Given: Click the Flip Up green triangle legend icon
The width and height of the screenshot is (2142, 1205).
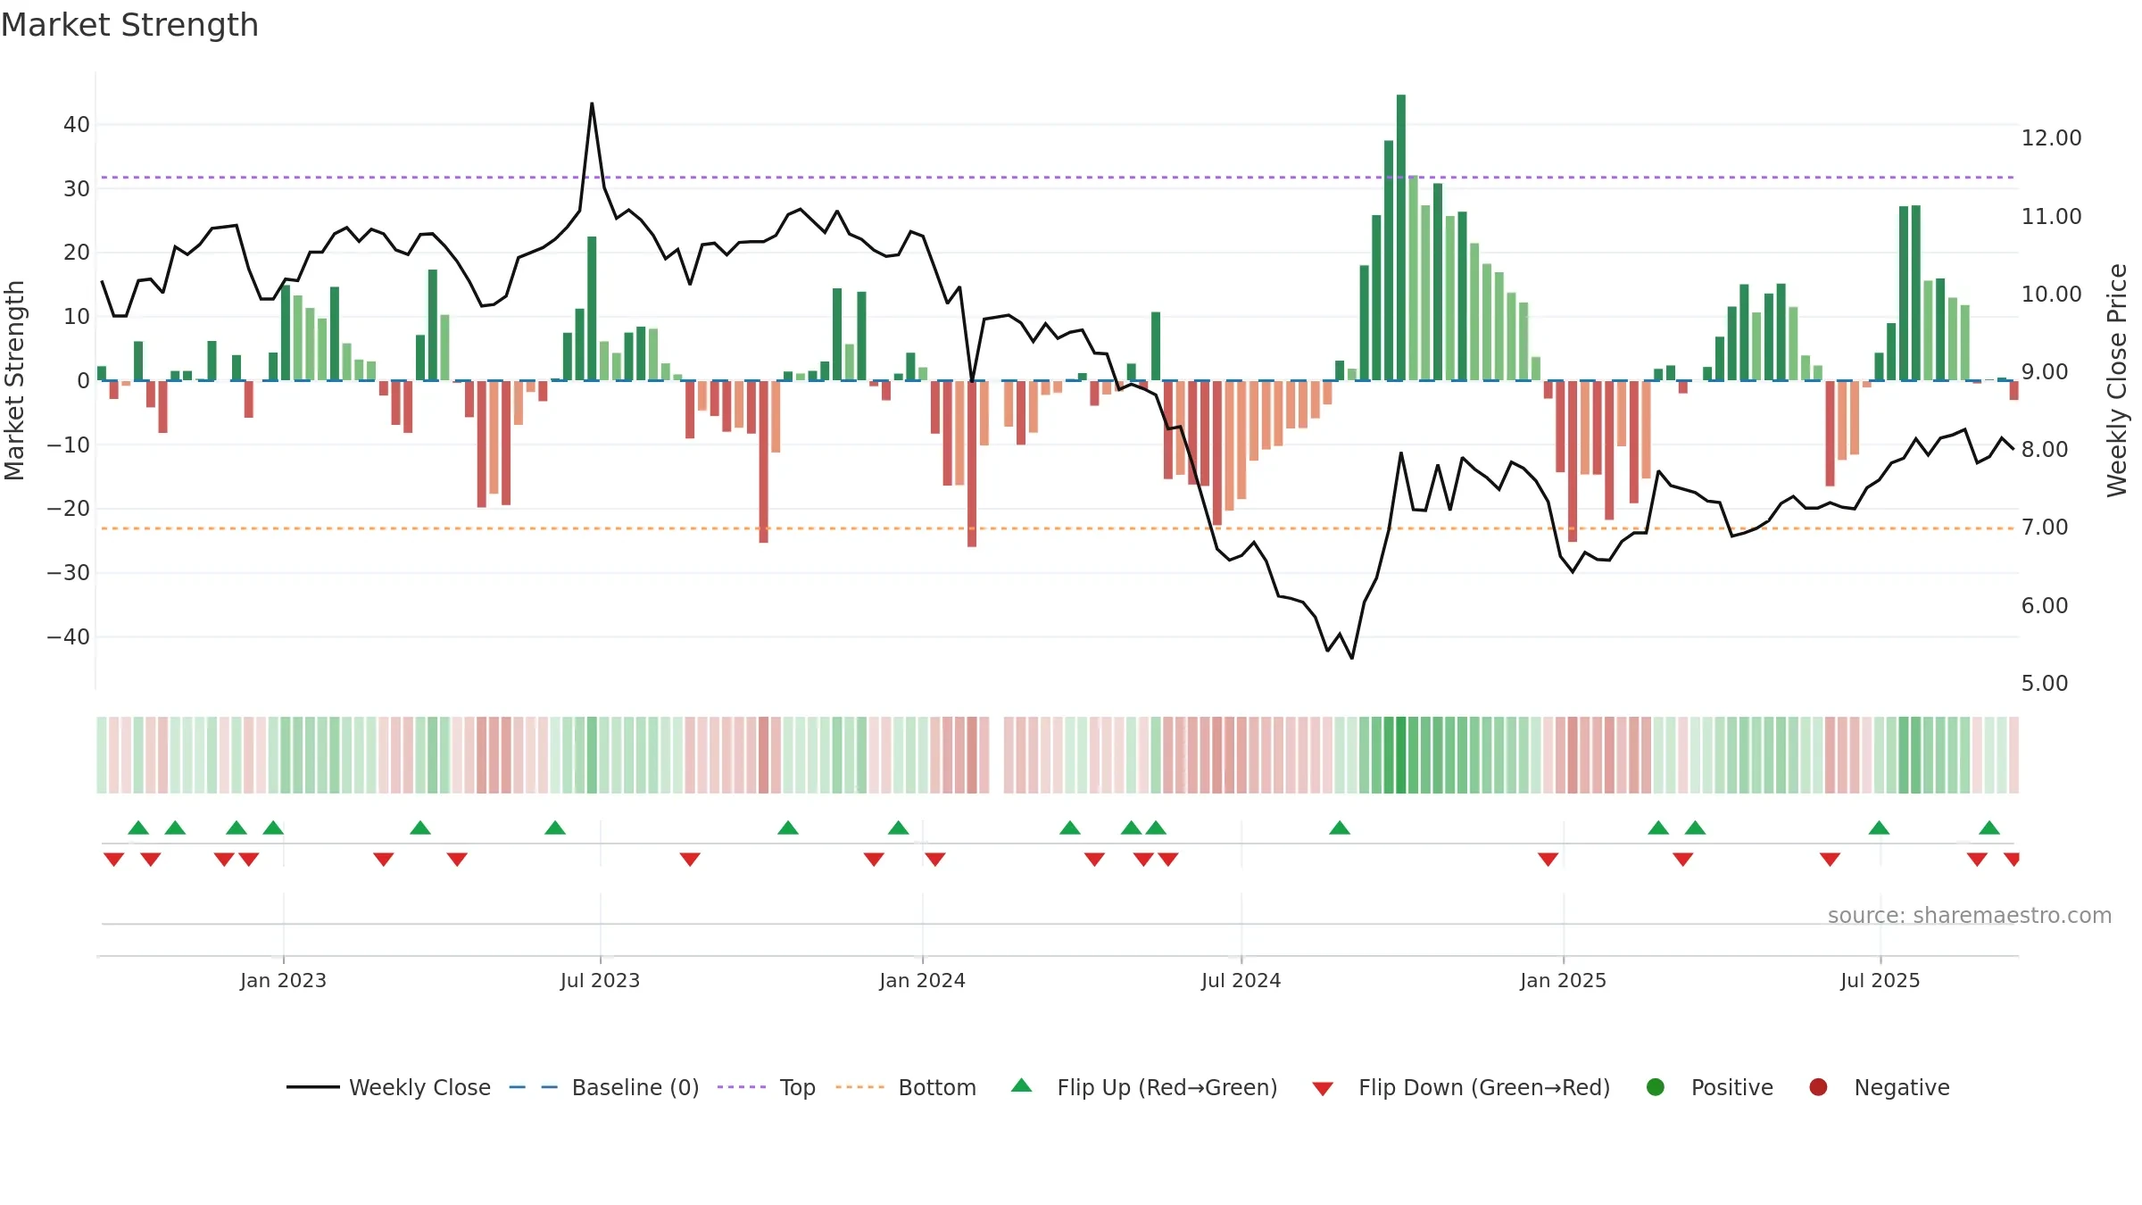Looking at the screenshot, I should [x=1022, y=1085].
